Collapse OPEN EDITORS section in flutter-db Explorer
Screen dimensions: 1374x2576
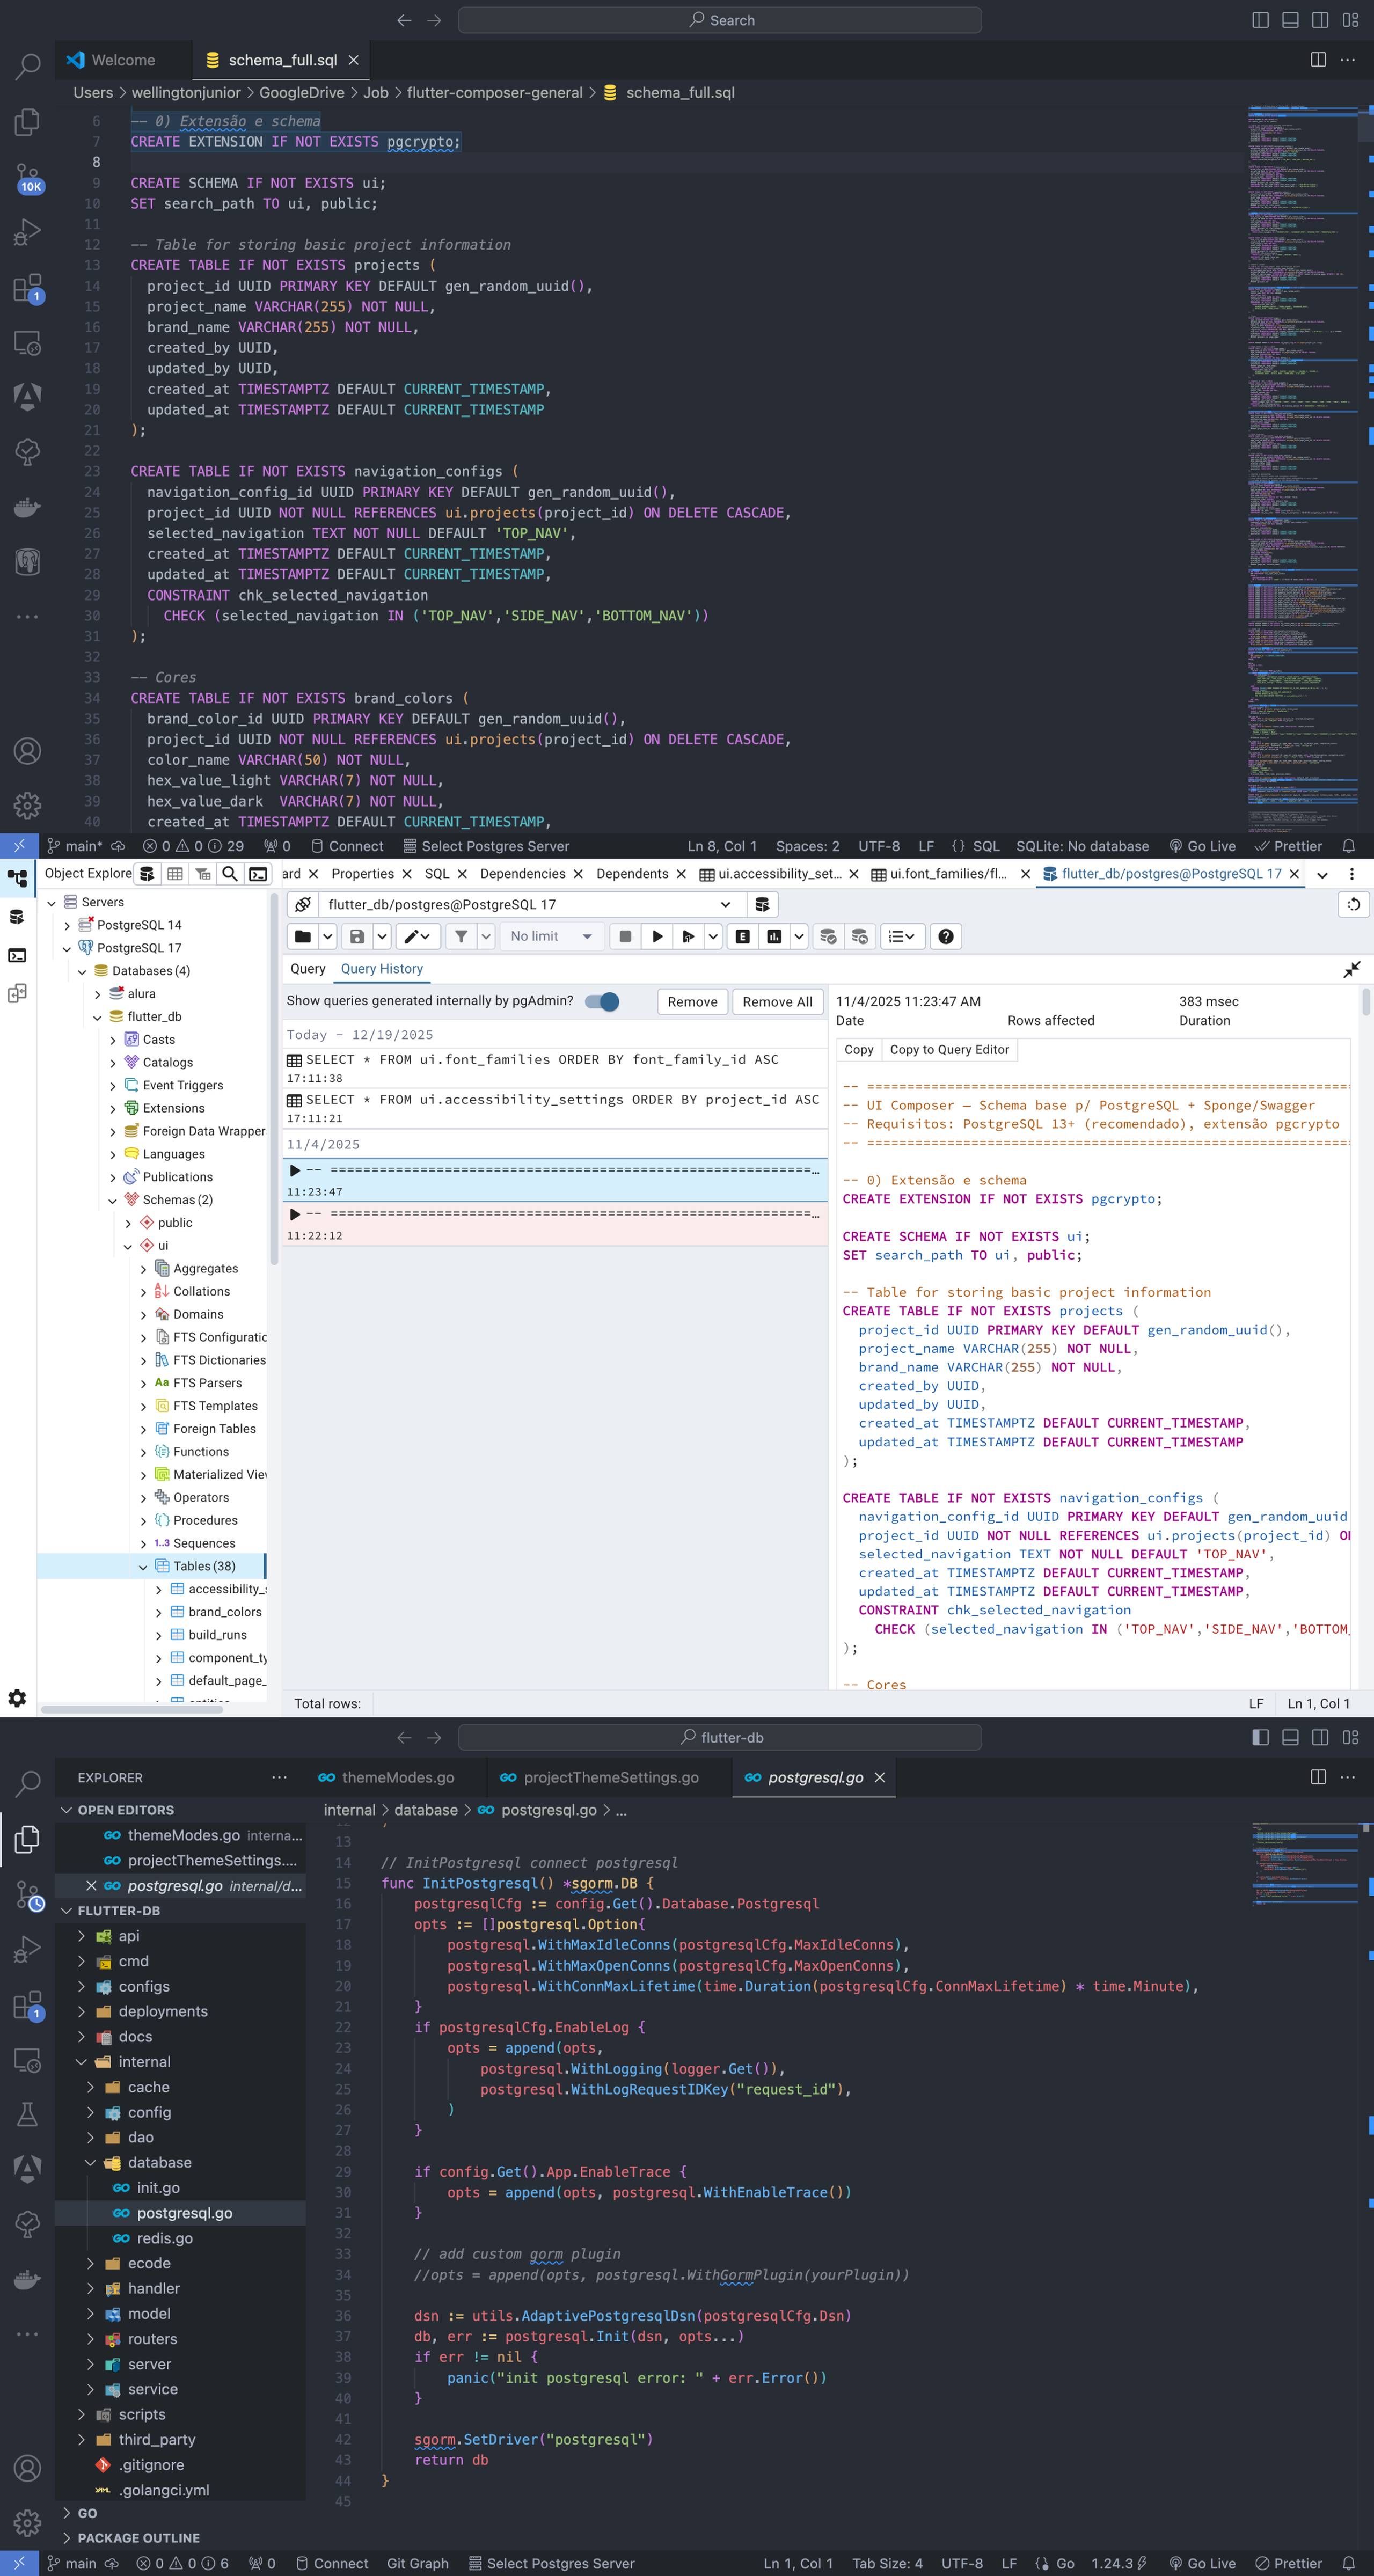click(x=67, y=1810)
